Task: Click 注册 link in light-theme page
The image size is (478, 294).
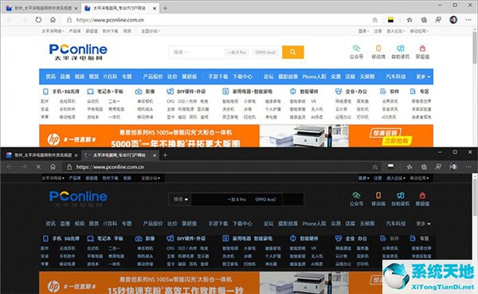Action: pyautogui.click(x=378, y=31)
